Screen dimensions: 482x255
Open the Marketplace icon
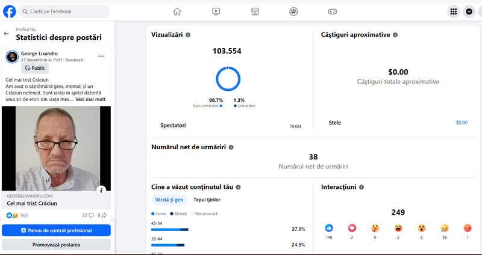click(x=255, y=11)
